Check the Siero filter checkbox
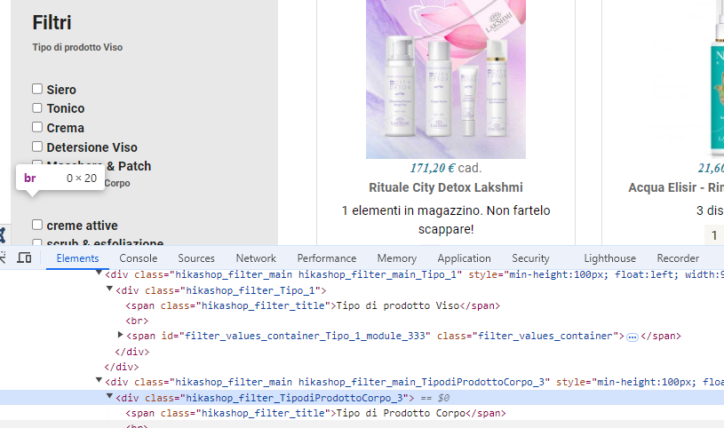724x428 pixels. click(37, 89)
